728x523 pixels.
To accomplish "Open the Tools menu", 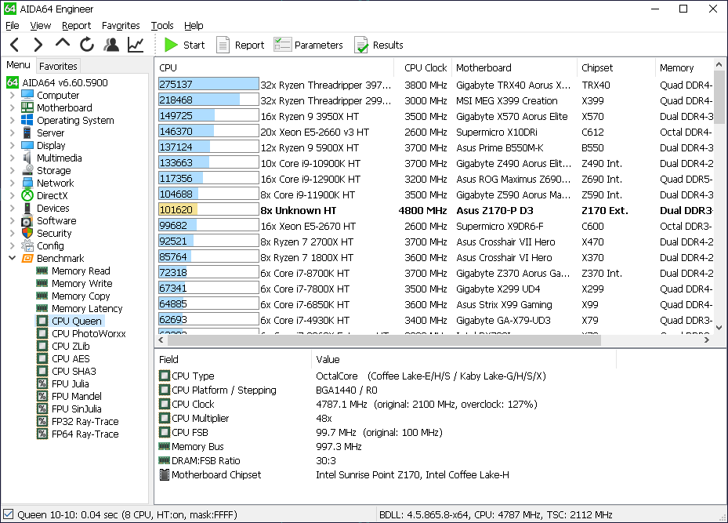I will pyautogui.click(x=162, y=26).
